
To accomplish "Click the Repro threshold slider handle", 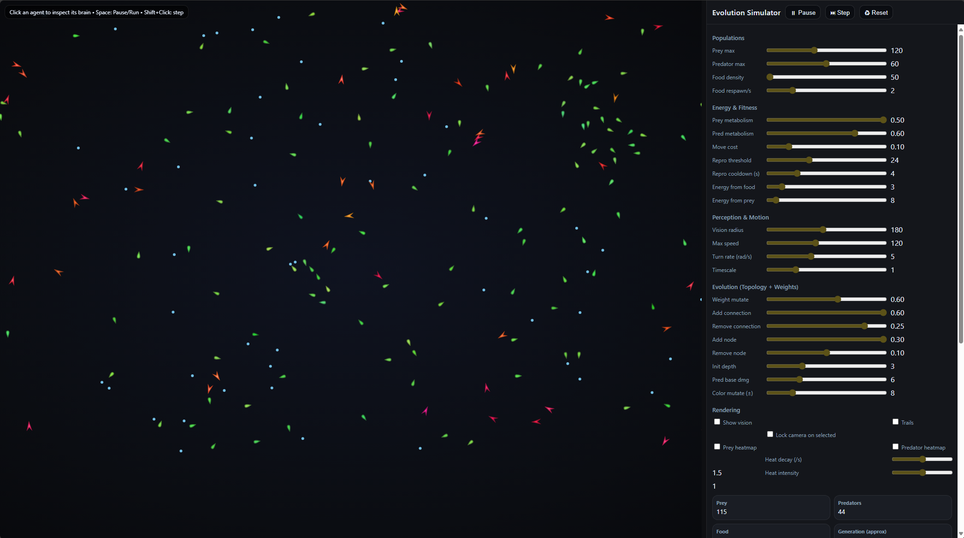I will [x=809, y=160].
